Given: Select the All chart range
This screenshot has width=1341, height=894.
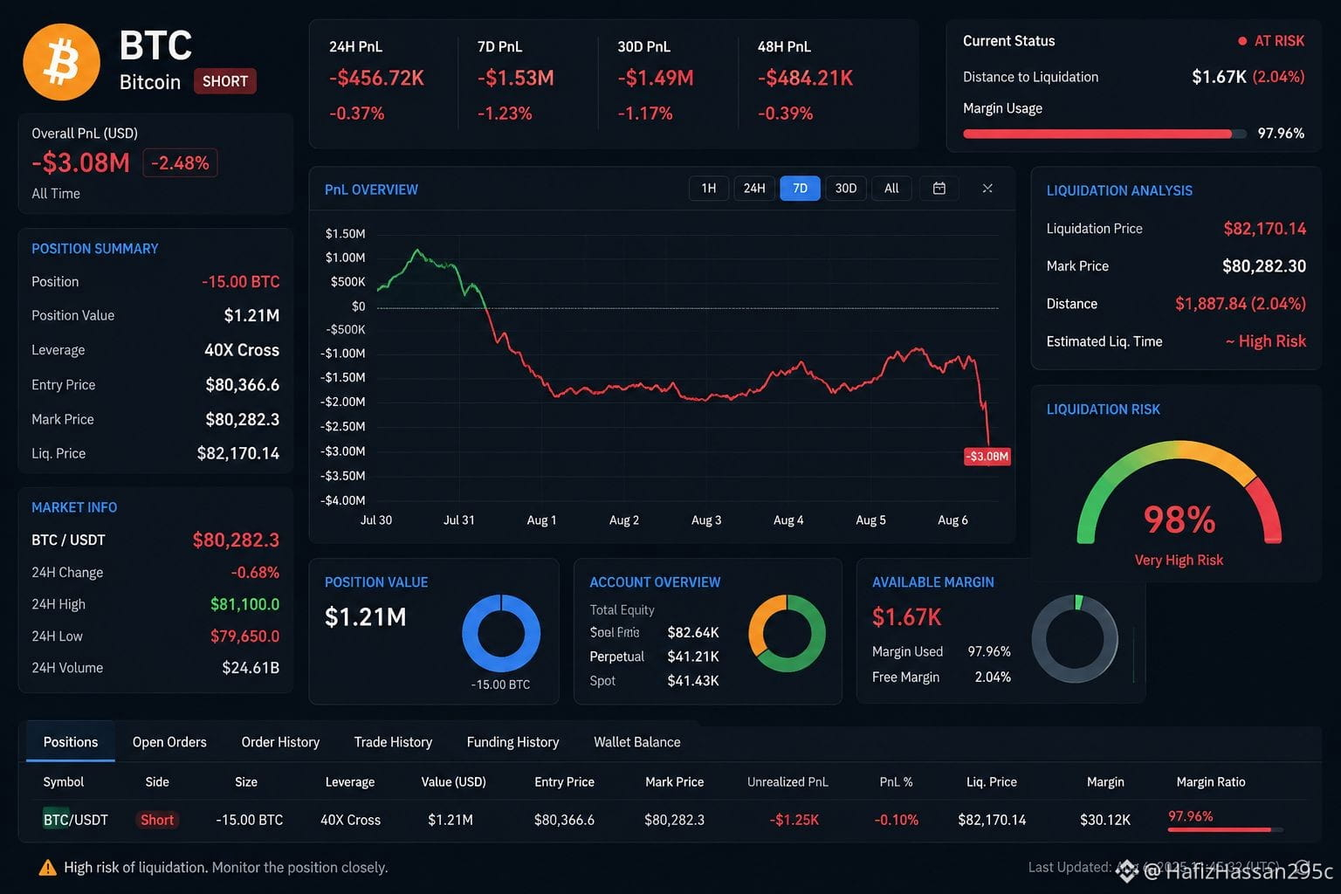Looking at the screenshot, I should (x=891, y=189).
